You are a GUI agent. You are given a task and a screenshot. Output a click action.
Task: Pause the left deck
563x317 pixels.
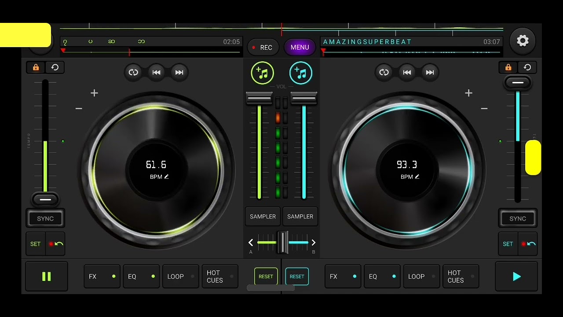46,276
